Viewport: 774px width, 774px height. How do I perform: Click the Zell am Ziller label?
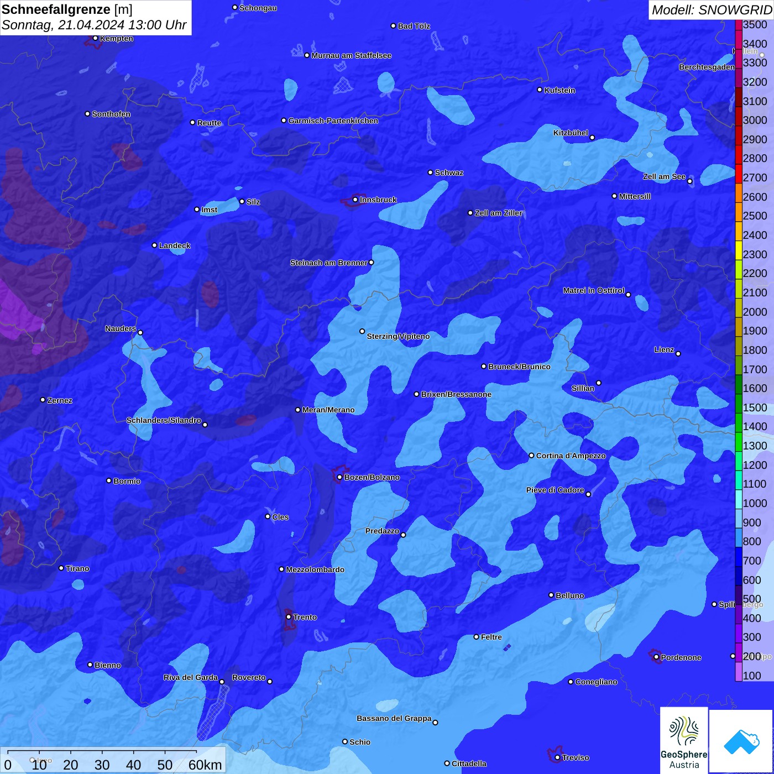click(498, 213)
